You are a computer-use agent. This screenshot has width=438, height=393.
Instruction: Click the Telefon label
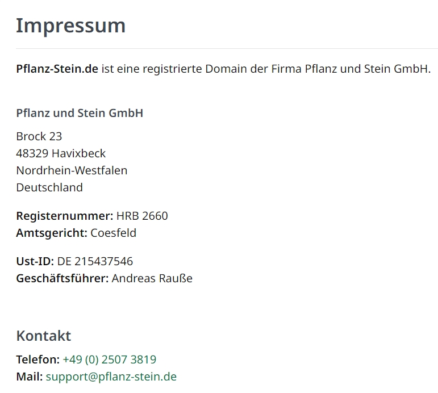click(x=38, y=359)
